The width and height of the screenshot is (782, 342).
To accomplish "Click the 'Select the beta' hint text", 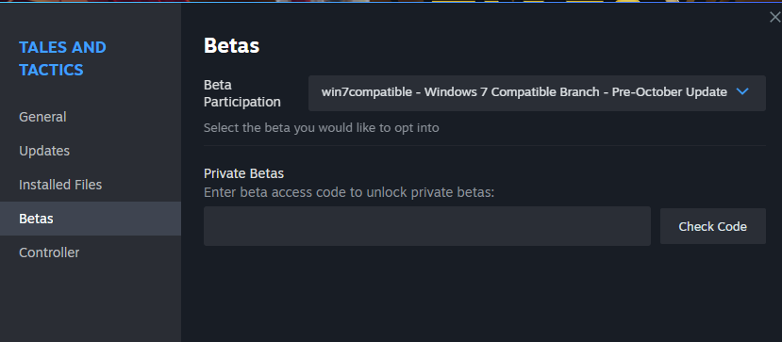I will tap(321, 128).
